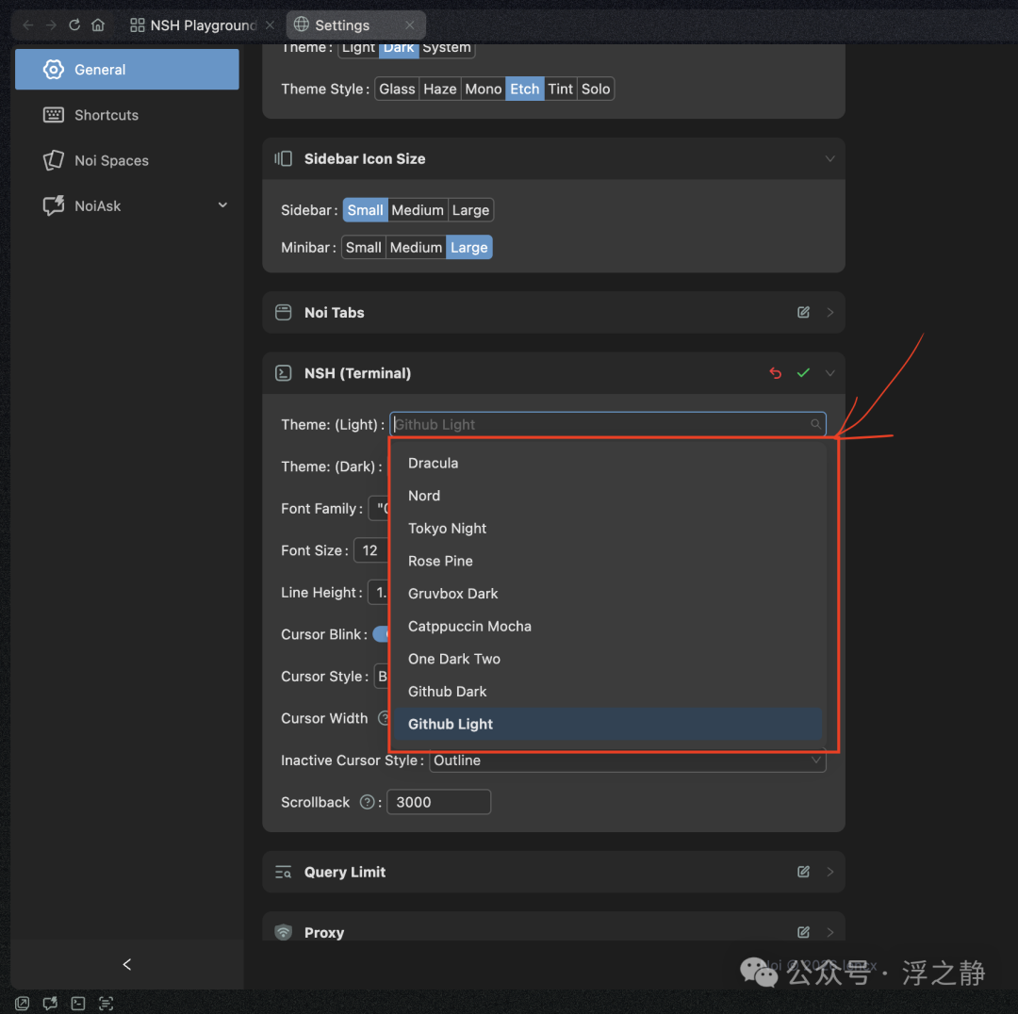Choose Glass theme style
Image resolution: width=1018 pixels, height=1014 pixels.
398,89
